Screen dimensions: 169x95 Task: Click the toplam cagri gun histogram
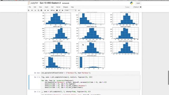[58, 33]
